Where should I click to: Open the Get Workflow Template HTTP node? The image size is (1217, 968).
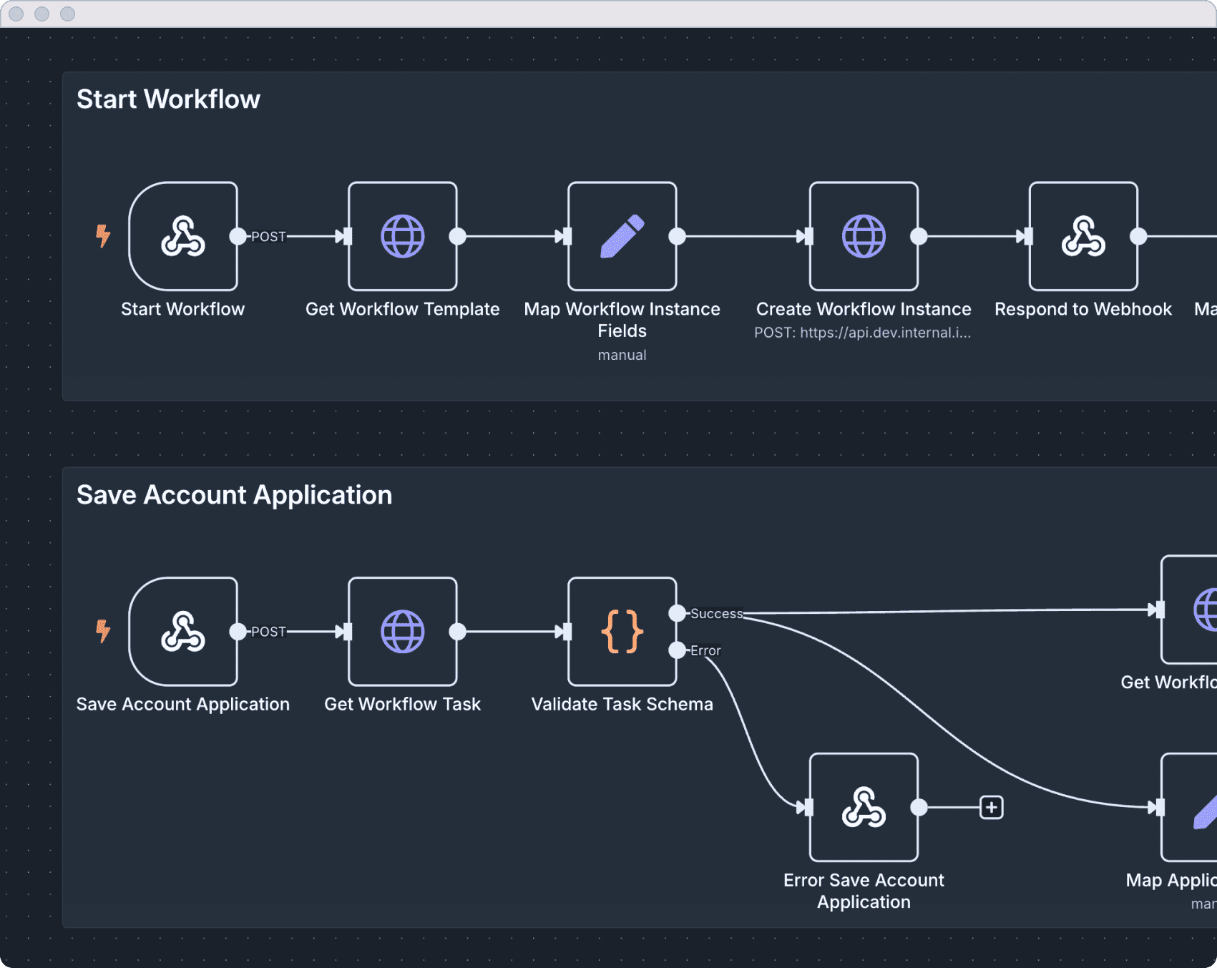pos(402,236)
